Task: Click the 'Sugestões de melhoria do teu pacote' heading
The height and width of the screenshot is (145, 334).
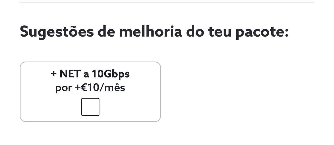Action: pyautogui.click(x=154, y=32)
